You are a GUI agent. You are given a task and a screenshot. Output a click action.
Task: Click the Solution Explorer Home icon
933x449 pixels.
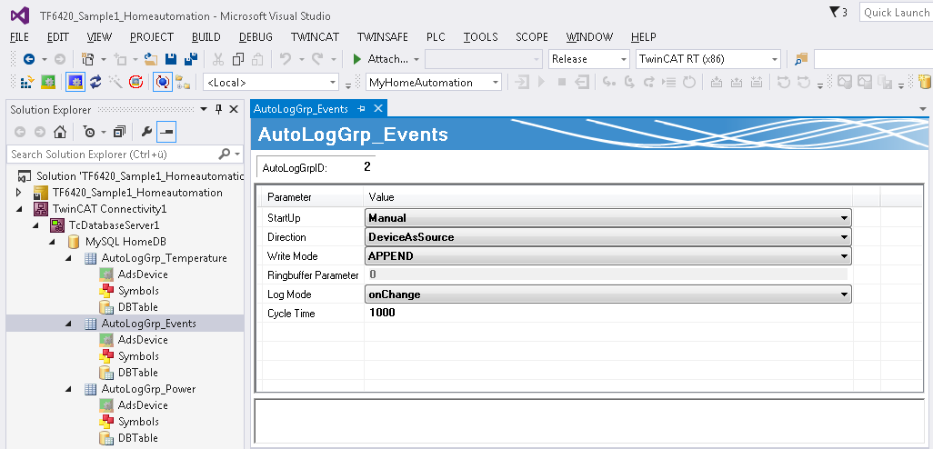coord(59,132)
